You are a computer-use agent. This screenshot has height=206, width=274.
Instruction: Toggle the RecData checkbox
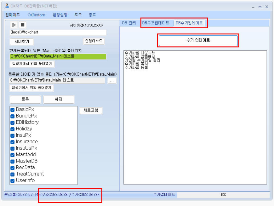coord(12,168)
